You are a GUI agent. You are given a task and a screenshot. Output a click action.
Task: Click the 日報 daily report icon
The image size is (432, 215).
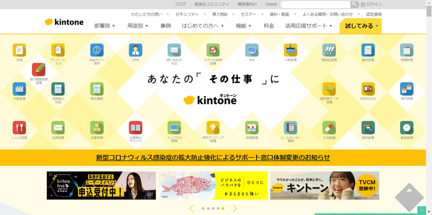(x=19, y=50)
